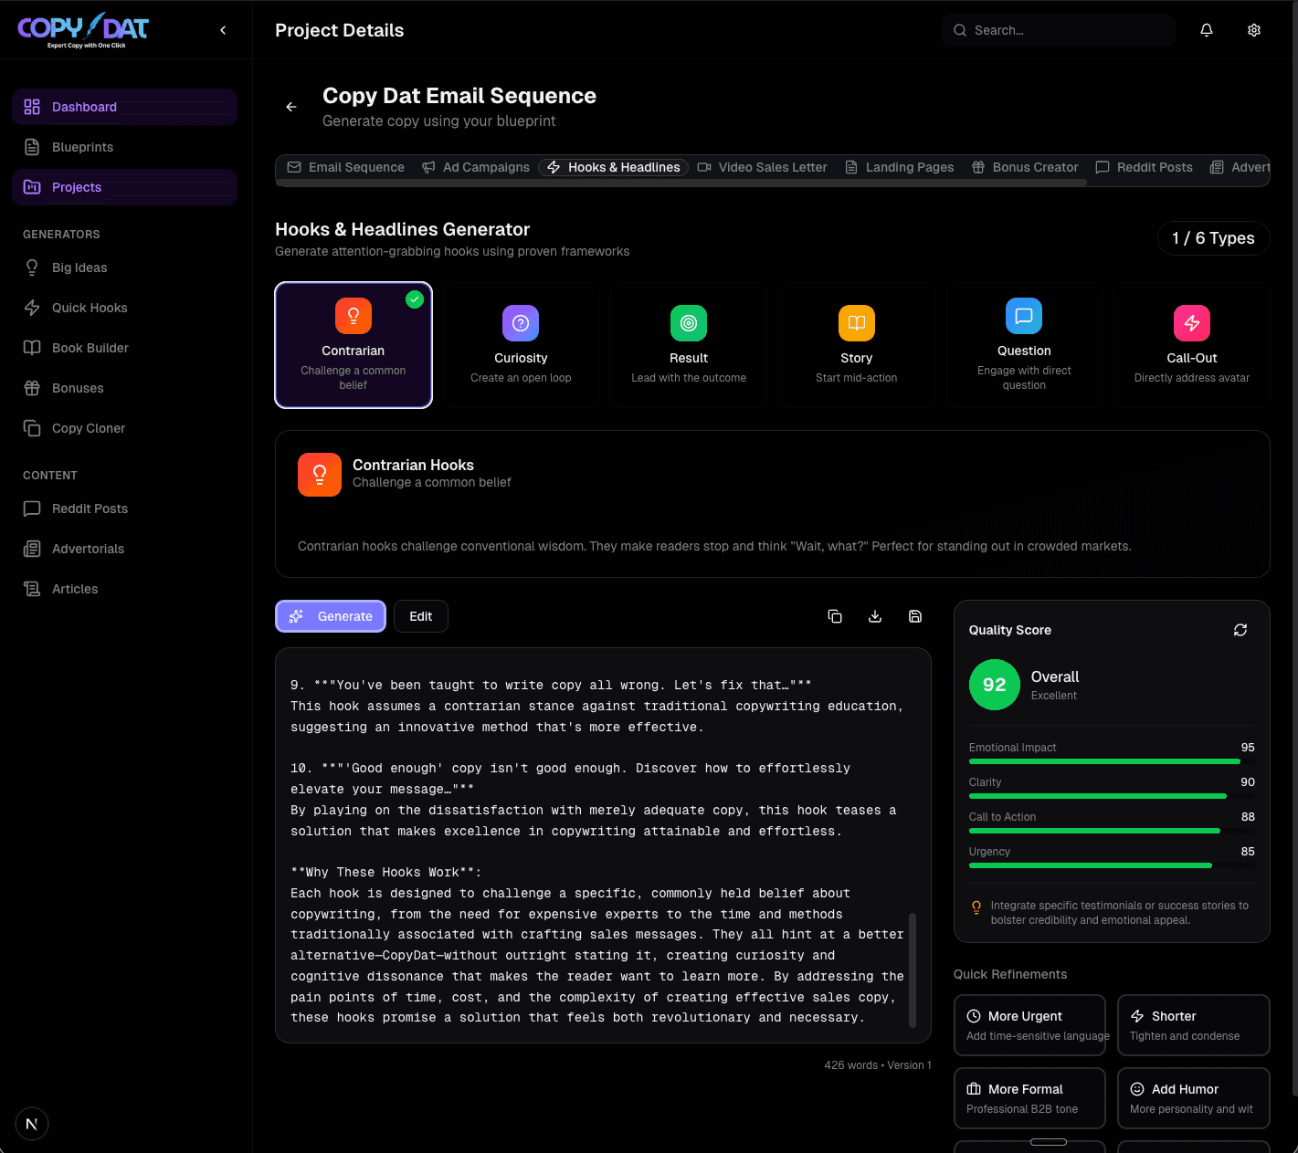1298x1153 pixels.
Task: Select the Curiosity hook type card
Action: [521, 345]
